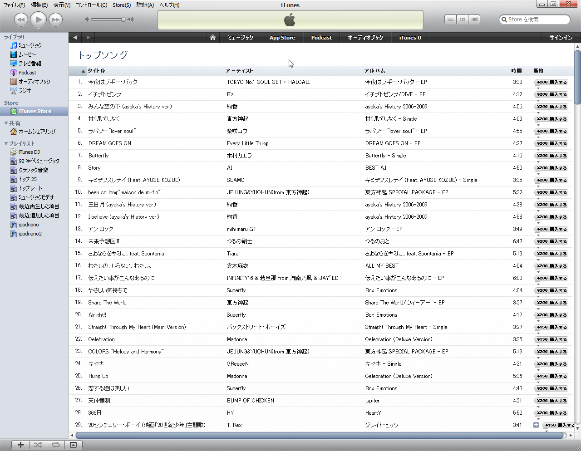This screenshot has height=451, width=581.
Task: Sort by the アーティスト column header
Action: click(239, 71)
